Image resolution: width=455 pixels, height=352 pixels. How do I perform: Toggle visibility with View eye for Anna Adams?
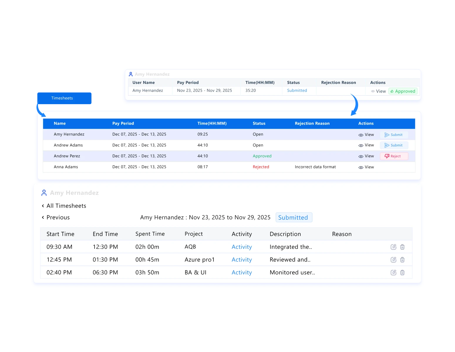[x=361, y=167]
